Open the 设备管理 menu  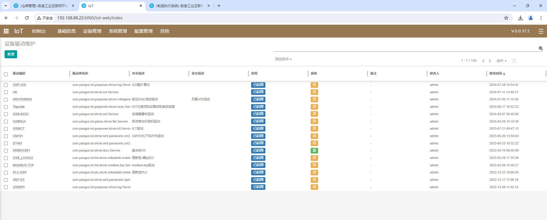[x=92, y=31]
